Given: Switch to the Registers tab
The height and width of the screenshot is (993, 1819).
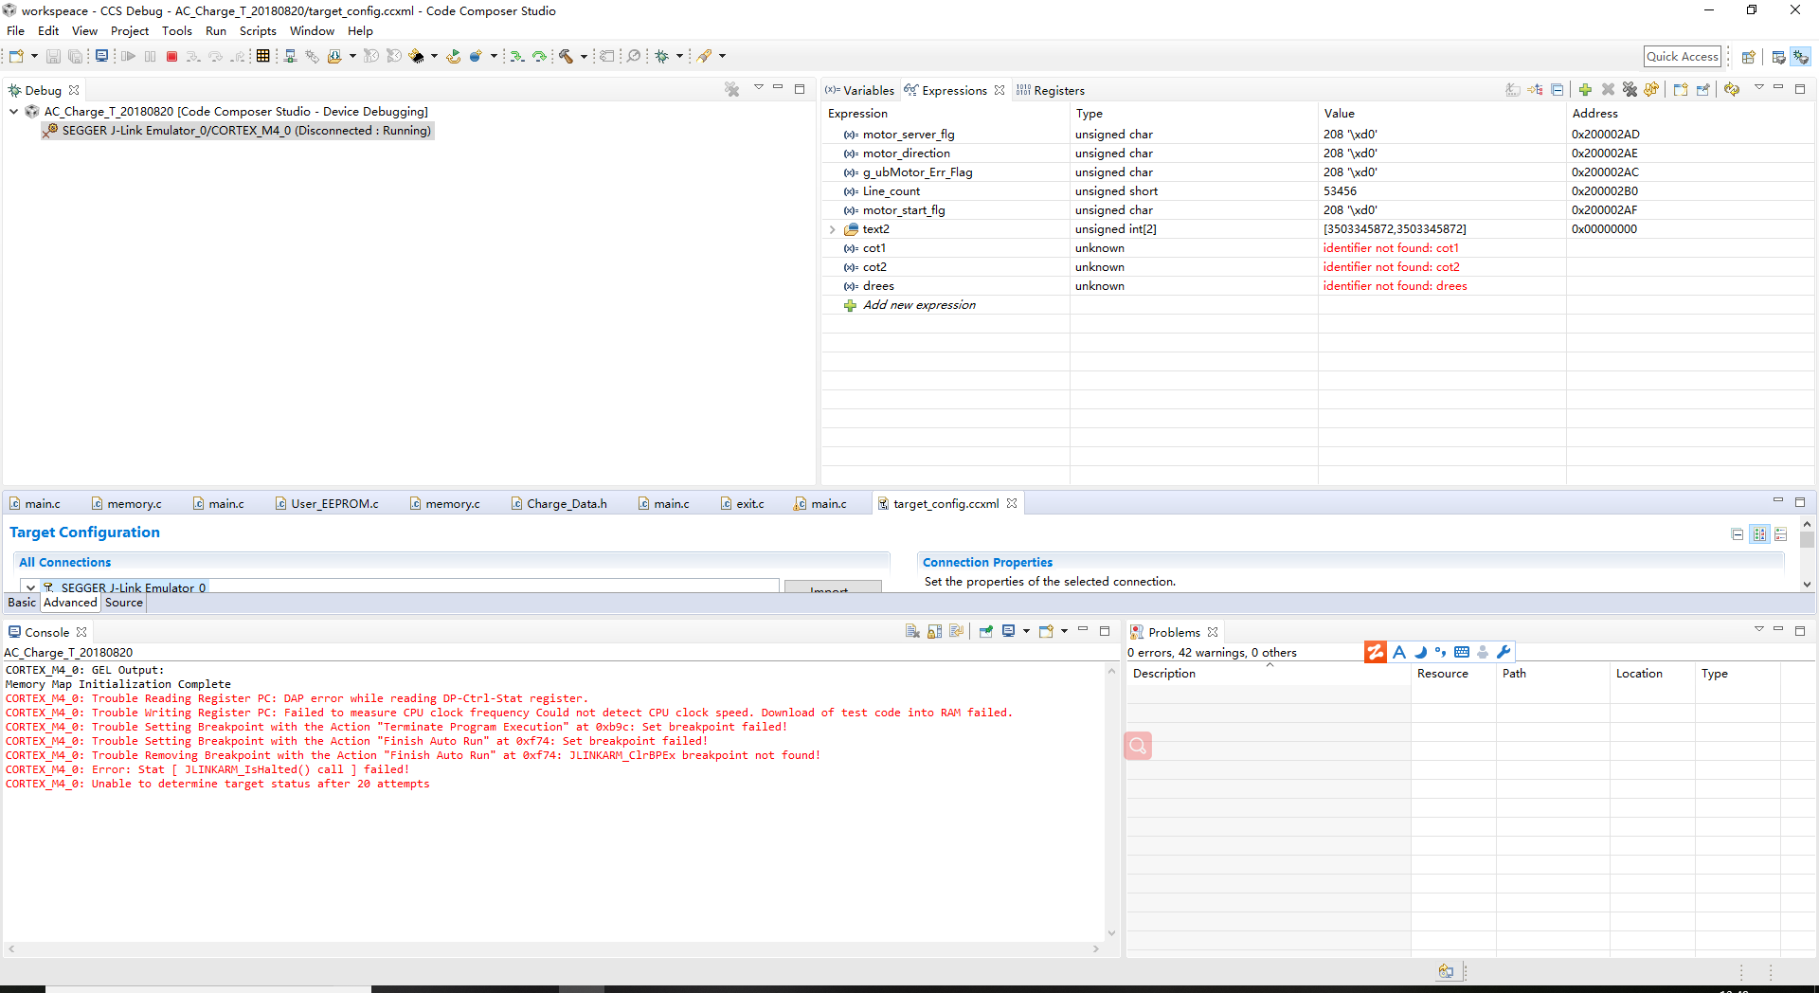Looking at the screenshot, I should pyautogui.click(x=1058, y=91).
